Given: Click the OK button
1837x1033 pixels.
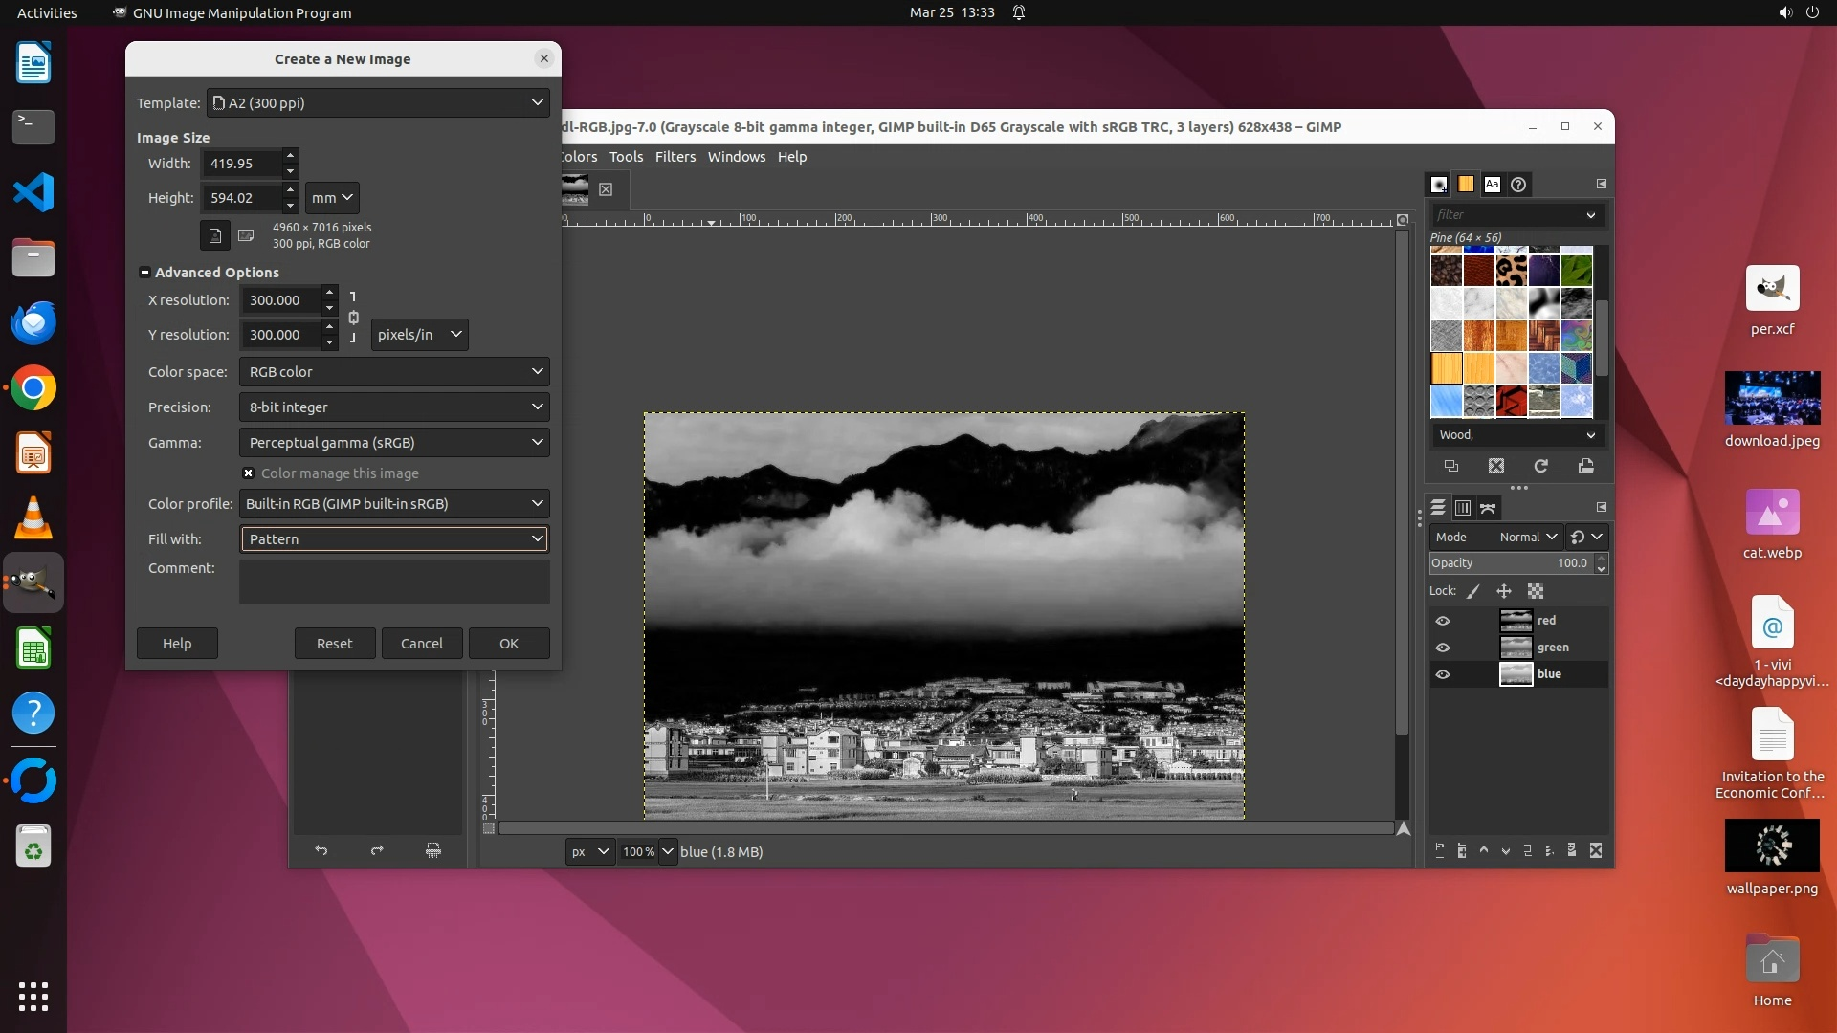Looking at the screenshot, I should pyautogui.click(x=509, y=644).
